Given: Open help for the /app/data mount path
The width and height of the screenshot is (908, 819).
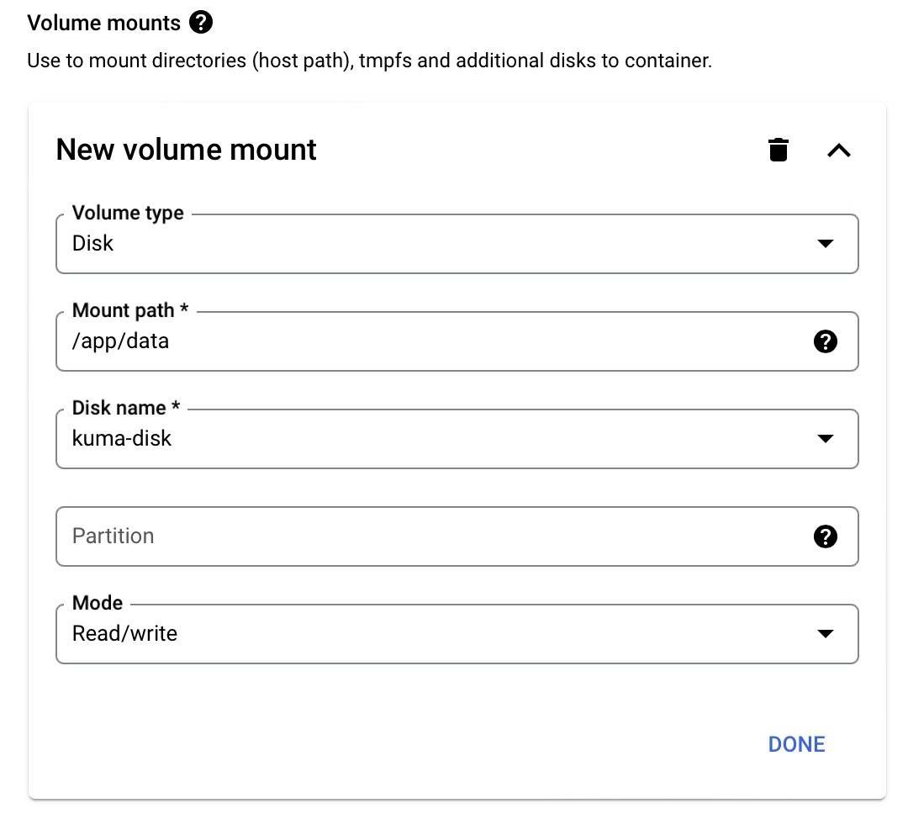Looking at the screenshot, I should pos(826,341).
